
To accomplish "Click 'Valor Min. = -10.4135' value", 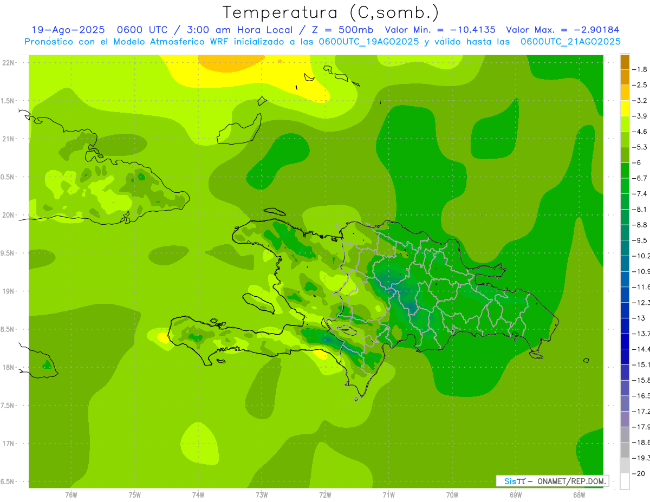I will tap(440, 30).
